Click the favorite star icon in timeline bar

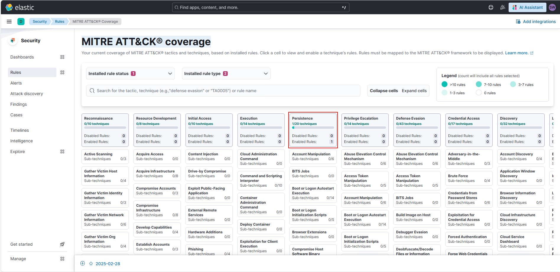point(91,263)
